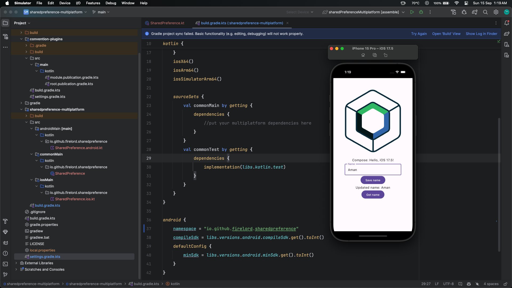
Task: Open the Gradle tool window elephant icon
Action: (x=507, y=34)
